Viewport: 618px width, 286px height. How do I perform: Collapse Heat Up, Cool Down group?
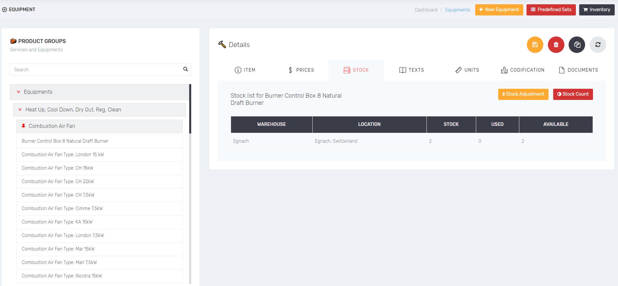point(20,110)
